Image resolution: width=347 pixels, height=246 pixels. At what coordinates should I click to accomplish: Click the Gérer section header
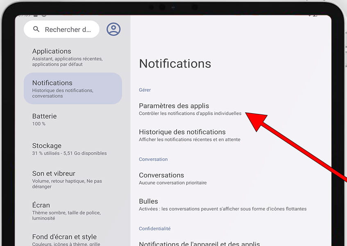[x=145, y=90]
